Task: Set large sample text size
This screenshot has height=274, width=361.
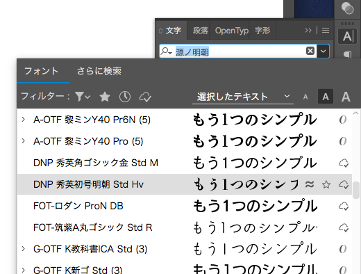Action: [x=346, y=97]
